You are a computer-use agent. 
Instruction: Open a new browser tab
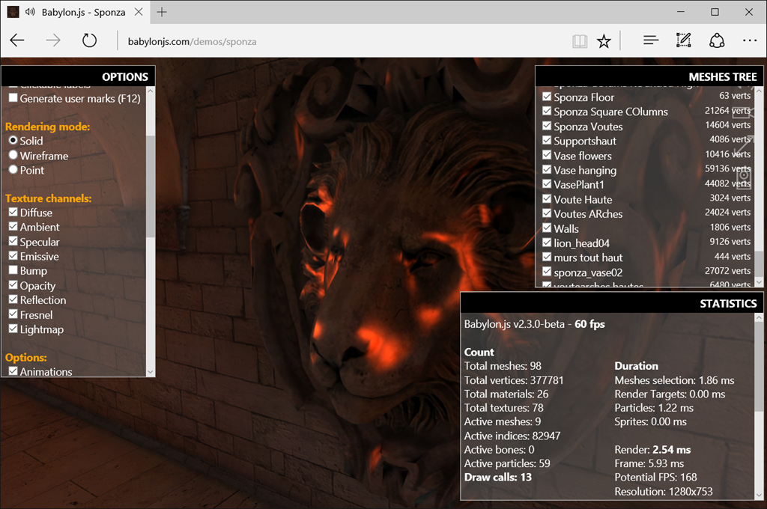[x=162, y=12]
